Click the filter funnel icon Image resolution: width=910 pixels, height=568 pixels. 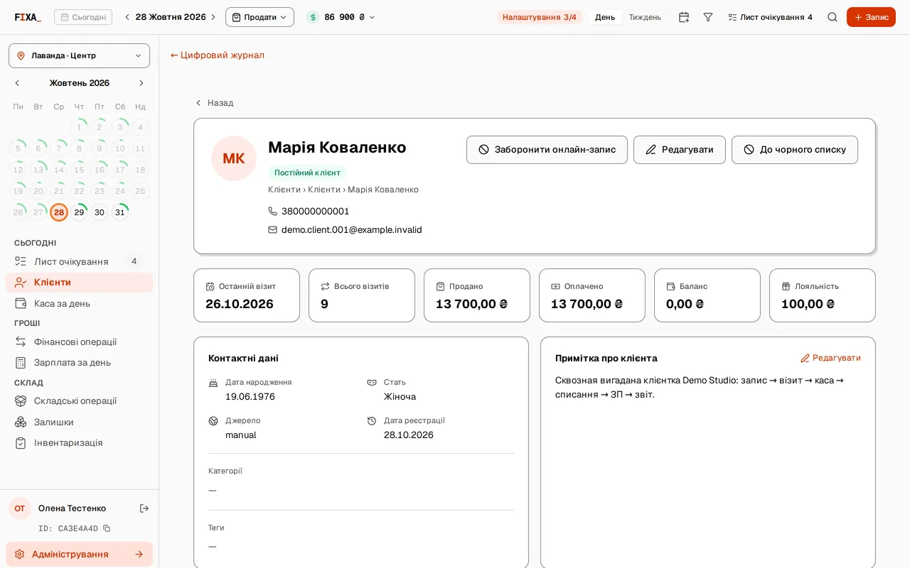(x=708, y=17)
